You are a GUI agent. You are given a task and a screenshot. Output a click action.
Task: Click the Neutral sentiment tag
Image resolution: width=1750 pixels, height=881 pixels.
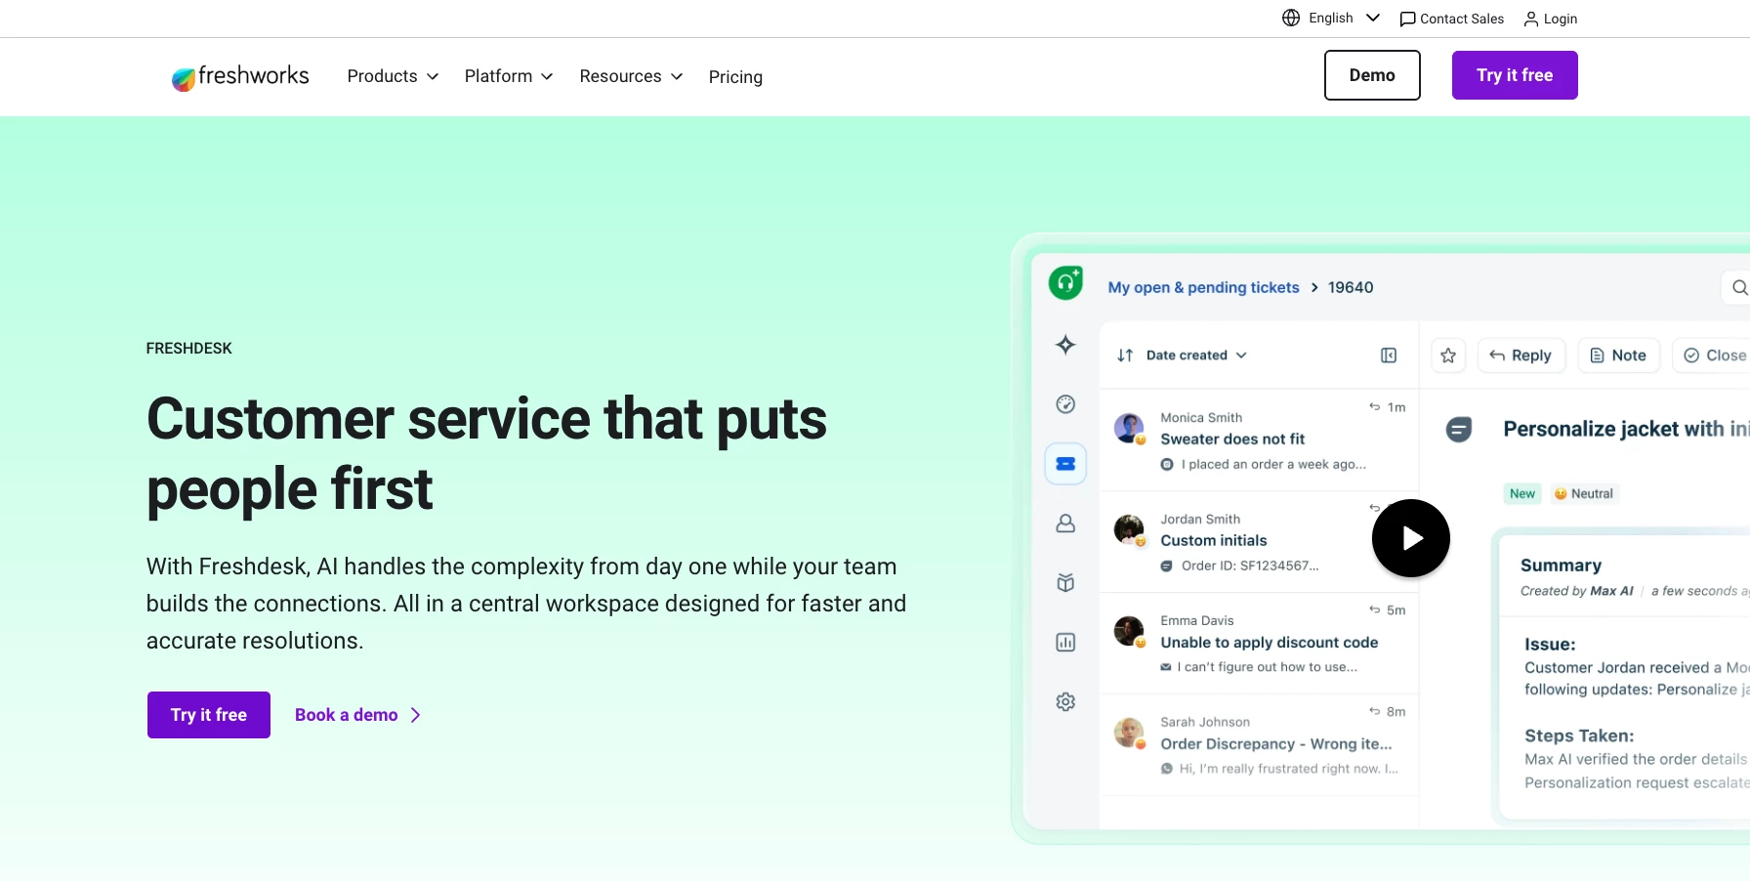(x=1583, y=493)
